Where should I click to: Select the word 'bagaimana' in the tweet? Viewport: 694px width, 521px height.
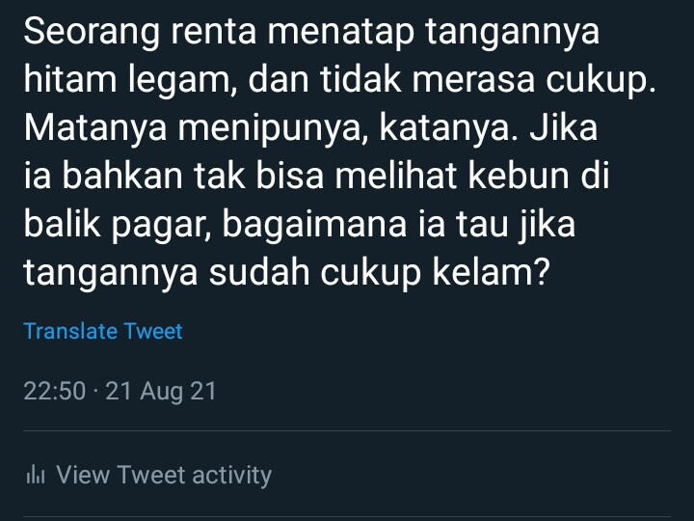coord(314,225)
